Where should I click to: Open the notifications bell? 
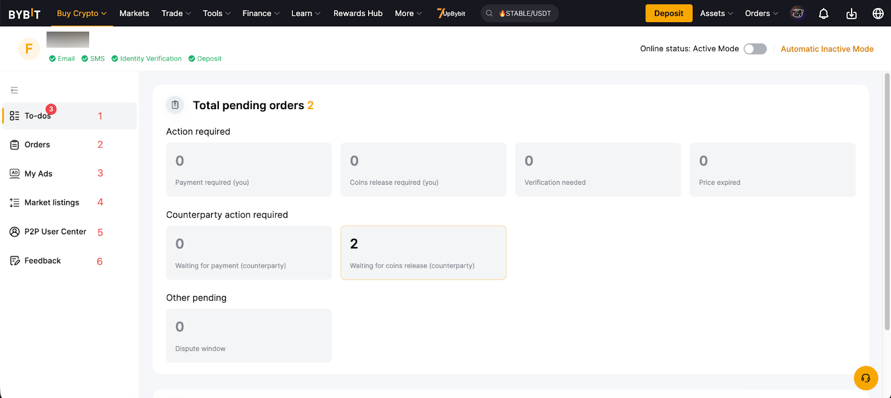click(x=824, y=13)
